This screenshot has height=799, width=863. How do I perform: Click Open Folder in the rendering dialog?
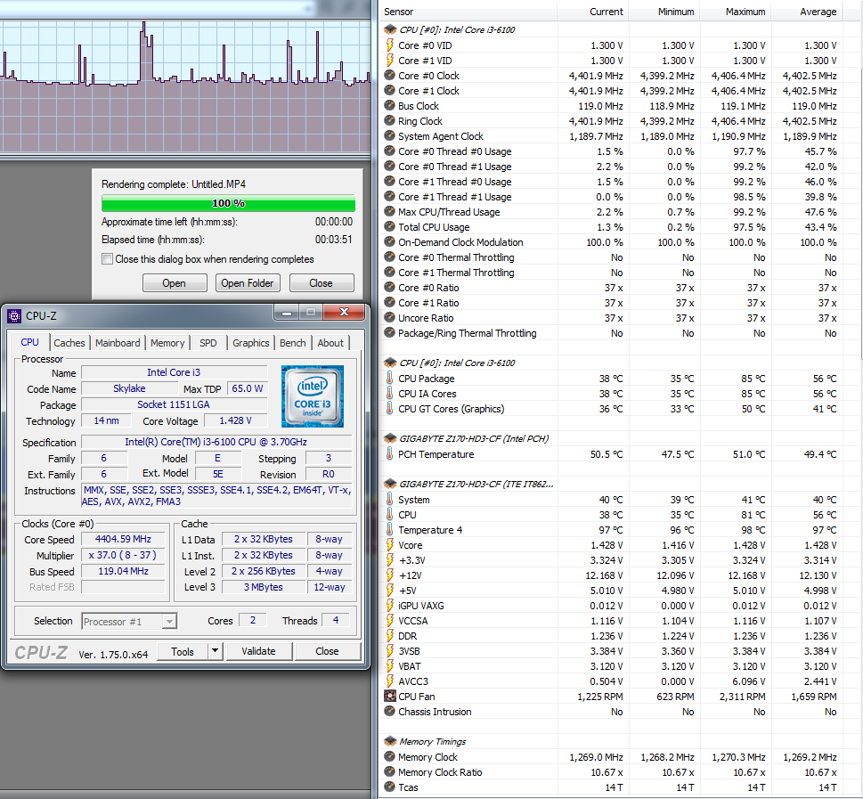point(247,283)
